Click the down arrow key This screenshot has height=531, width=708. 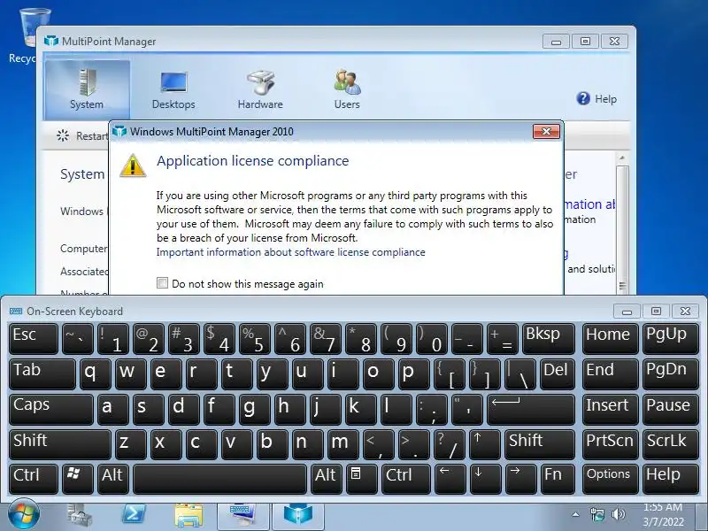(485, 479)
